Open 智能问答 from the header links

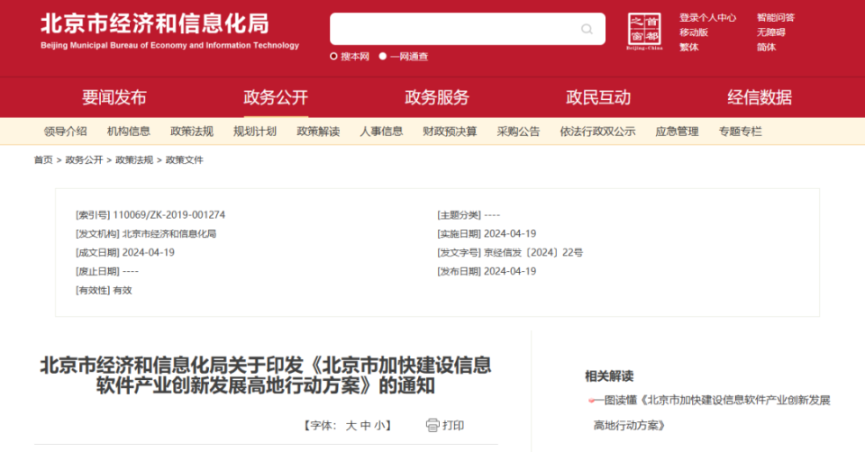click(776, 18)
